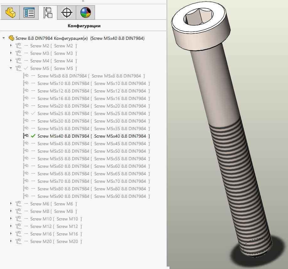Switch to the PropertyManager tab
This screenshot has width=288, height=269.
coord(29,13)
